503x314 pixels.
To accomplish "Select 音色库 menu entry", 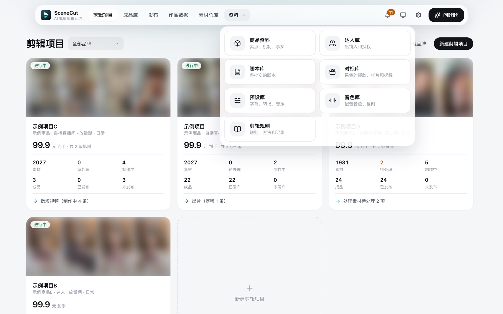I will click(x=365, y=100).
